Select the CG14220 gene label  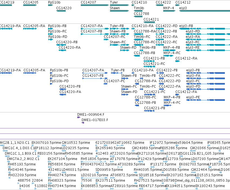click(64, 8)
